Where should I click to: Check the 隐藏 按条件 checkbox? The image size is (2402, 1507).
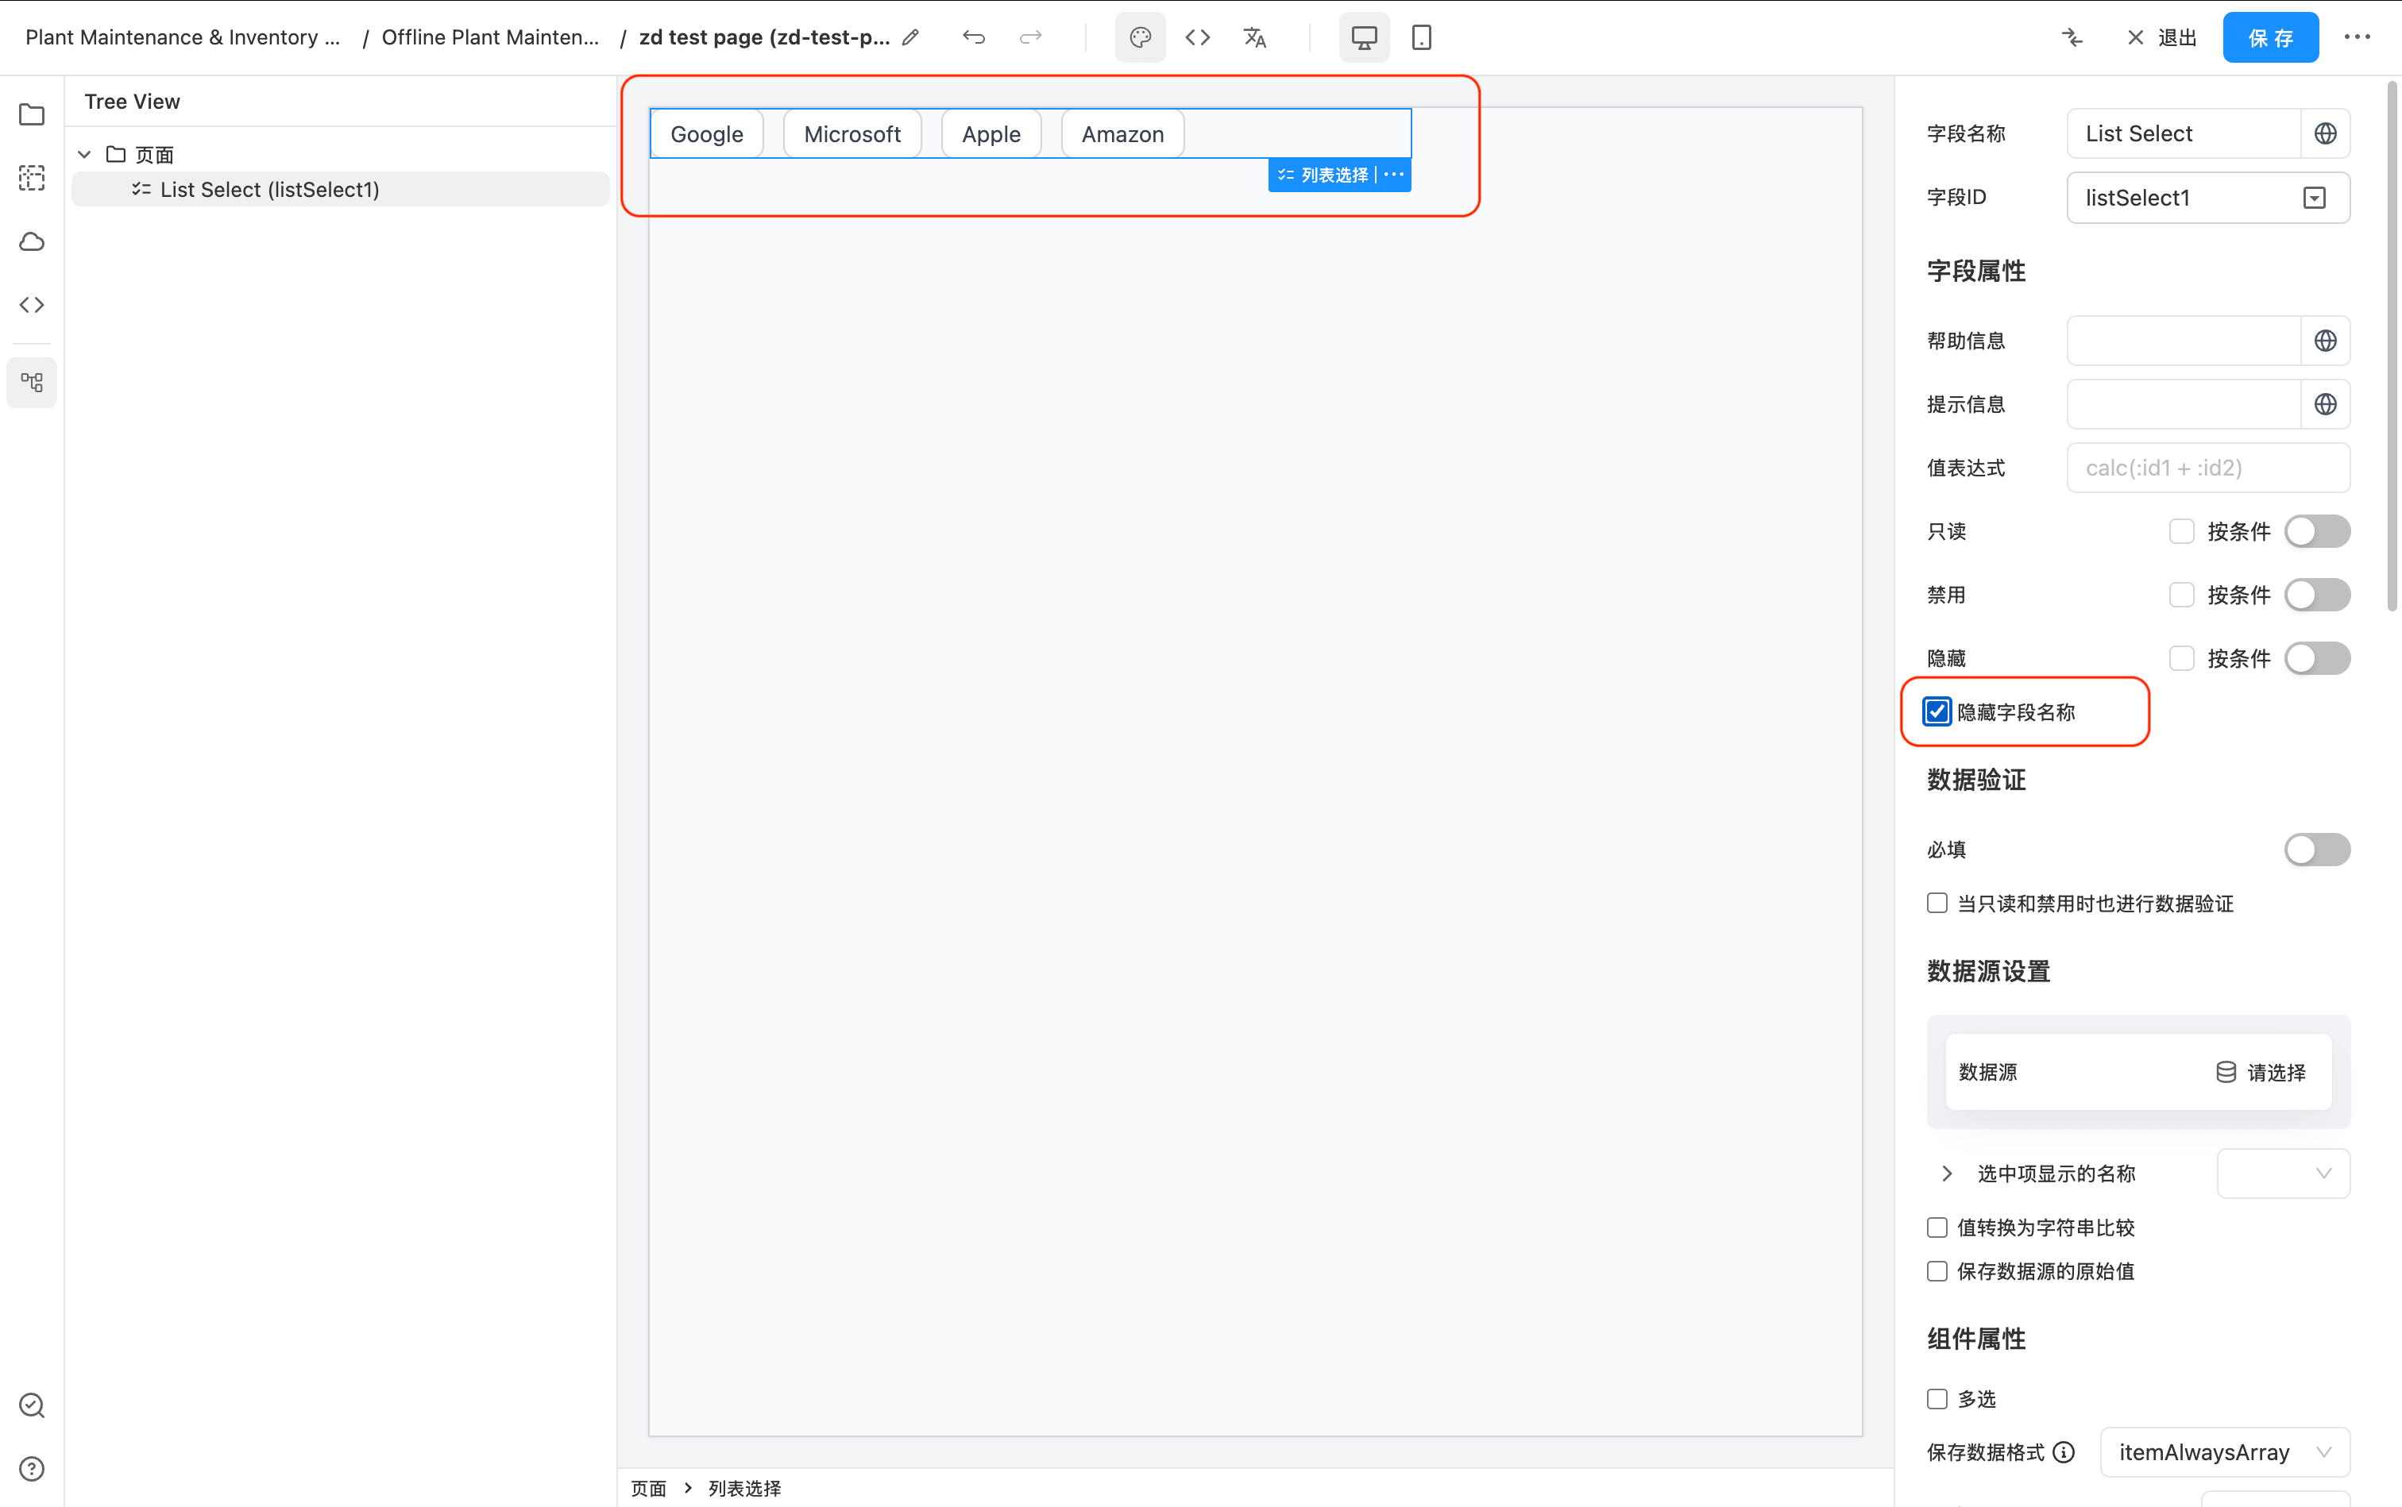[2182, 657]
